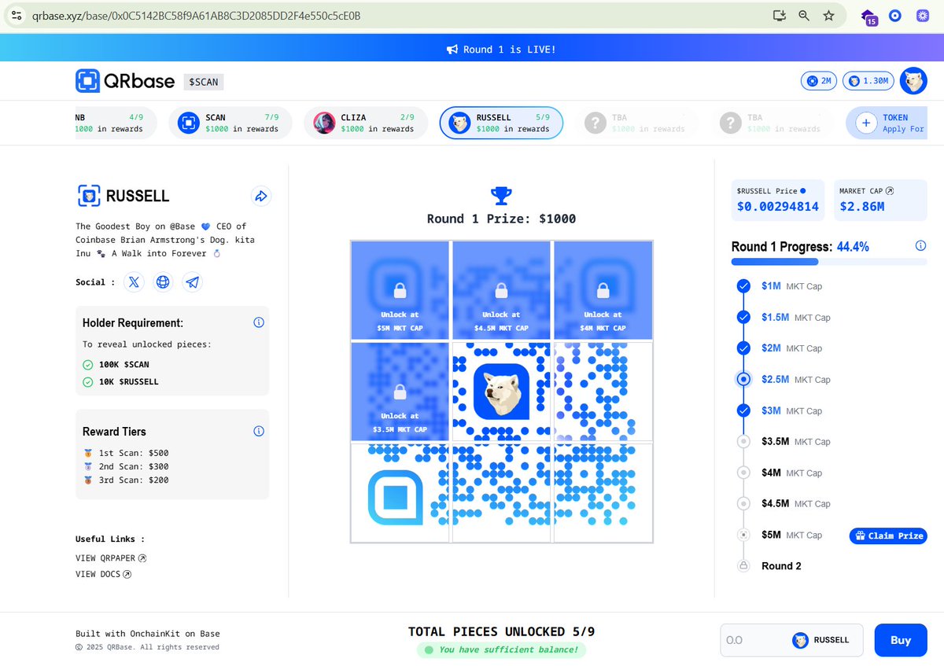Click the locked piece unlocking at $3.5M
Viewport: 944px width, 666px height.
click(400, 392)
